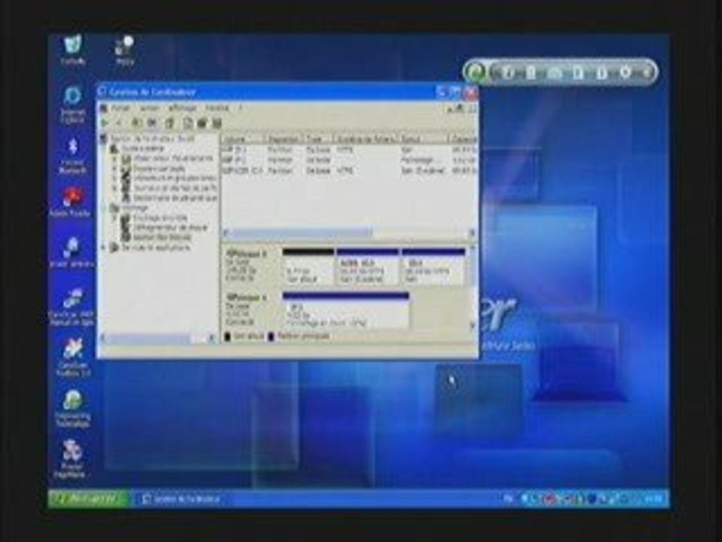Viewport: 722px width, 542px height.
Task: Select the first volume row in the list
Action: 349,150
